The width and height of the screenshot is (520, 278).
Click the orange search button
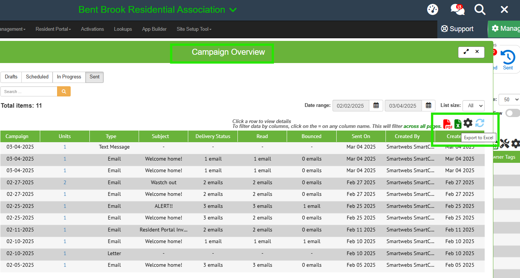(x=64, y=92)
